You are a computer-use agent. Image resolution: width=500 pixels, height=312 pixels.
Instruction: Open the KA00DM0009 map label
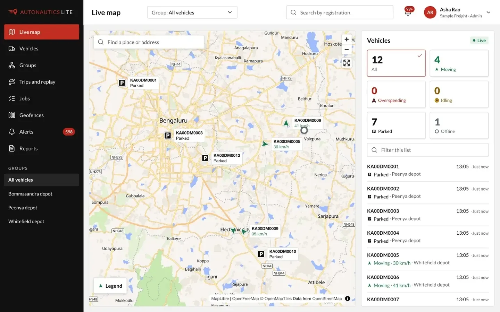pos(265,231)
